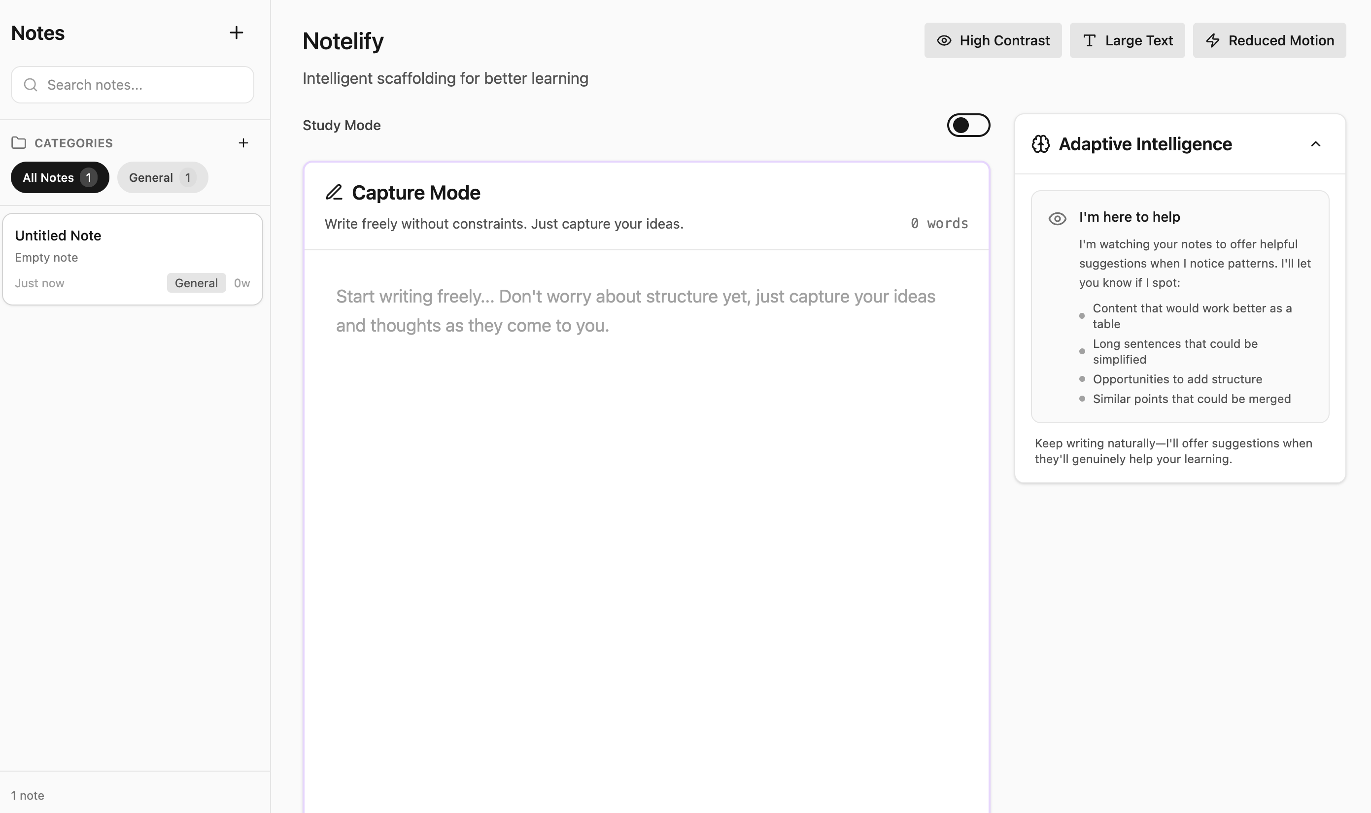Click the Capture Mode pencil icon
This screenshot has height=813, width=1371.
point(334,192)
